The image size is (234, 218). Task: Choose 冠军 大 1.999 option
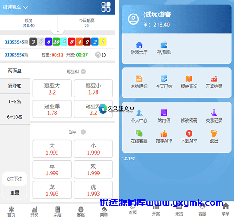coord(52,149)
